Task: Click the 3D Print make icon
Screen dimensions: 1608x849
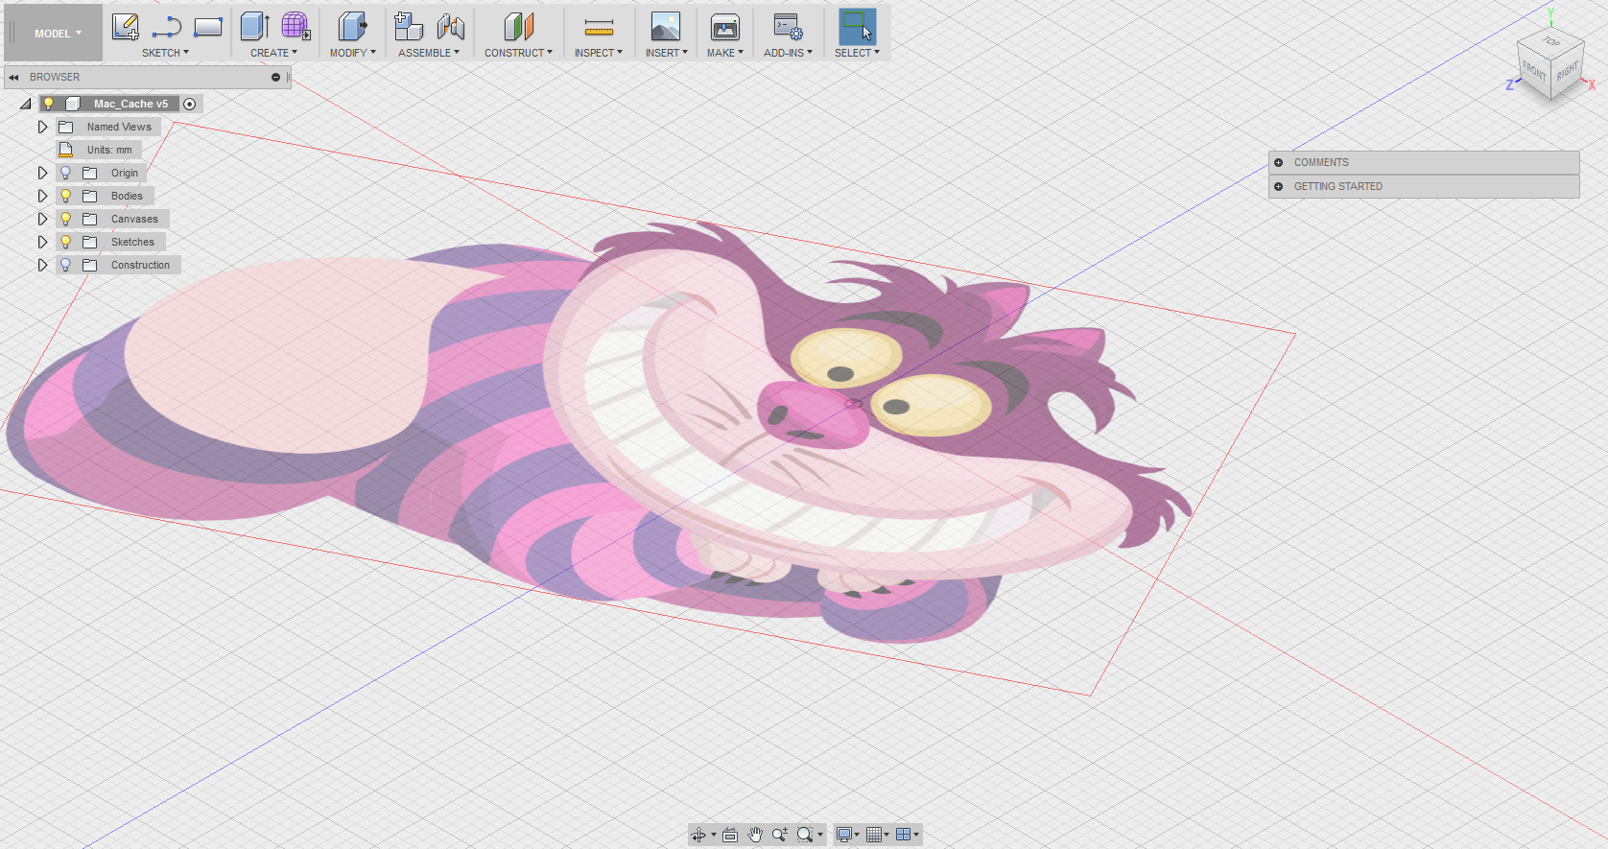Action: pos(724,27)
